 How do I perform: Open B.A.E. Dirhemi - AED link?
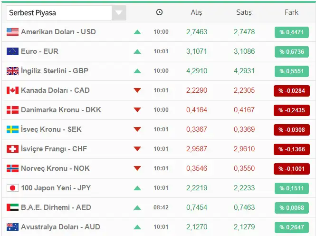56,207
